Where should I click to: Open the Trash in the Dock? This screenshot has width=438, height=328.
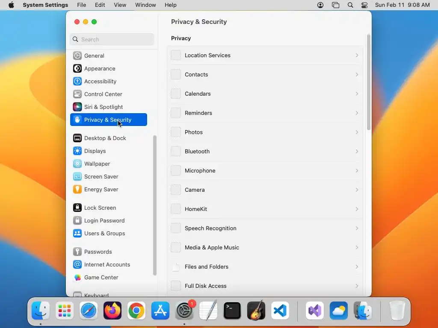tap(397, 310)
